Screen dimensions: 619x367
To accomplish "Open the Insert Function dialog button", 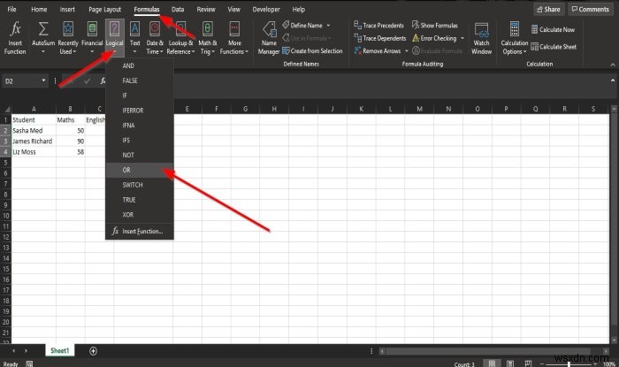I will tap(15, 38).
